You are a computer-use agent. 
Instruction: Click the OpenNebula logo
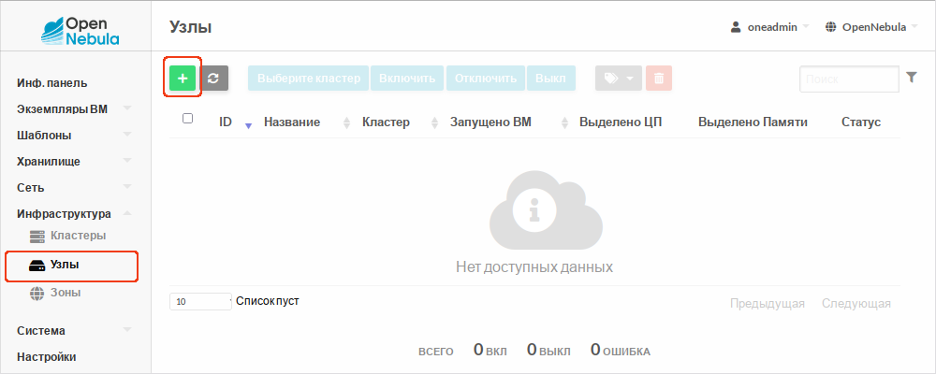pos(80,29)
